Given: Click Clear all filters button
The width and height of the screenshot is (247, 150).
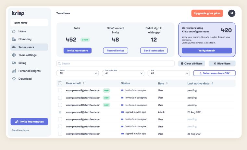Looking at the screenshot, I should pyautogui.click(x=191, y=63).
